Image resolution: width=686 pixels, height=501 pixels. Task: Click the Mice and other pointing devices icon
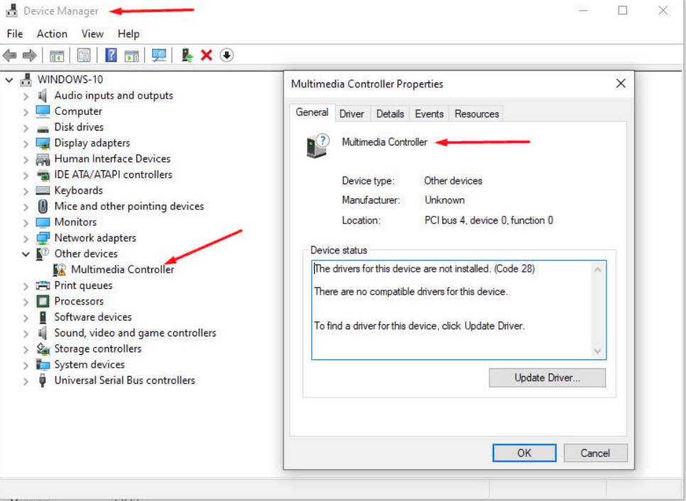point(43,206)
